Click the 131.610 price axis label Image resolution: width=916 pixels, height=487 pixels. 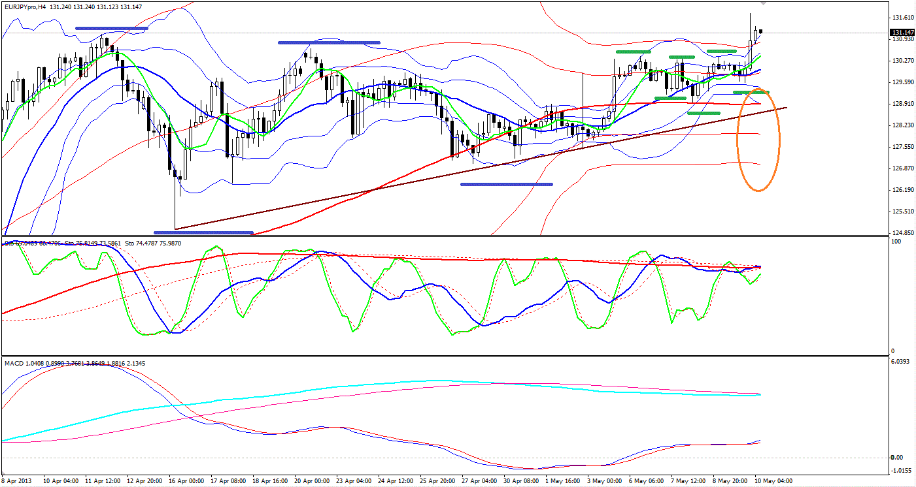(903, 18)
